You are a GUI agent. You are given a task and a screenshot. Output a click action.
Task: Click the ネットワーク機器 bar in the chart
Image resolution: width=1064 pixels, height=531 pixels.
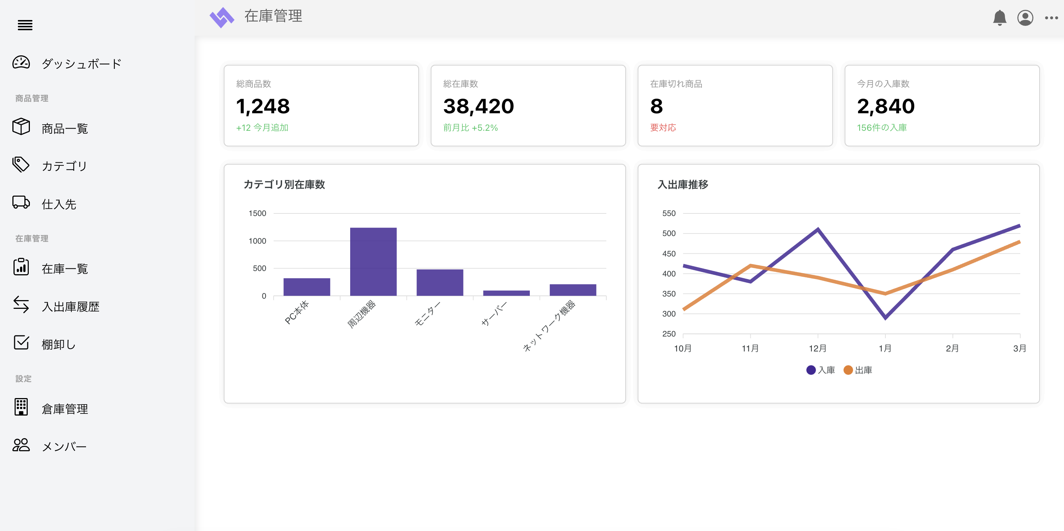pos(572,290)
